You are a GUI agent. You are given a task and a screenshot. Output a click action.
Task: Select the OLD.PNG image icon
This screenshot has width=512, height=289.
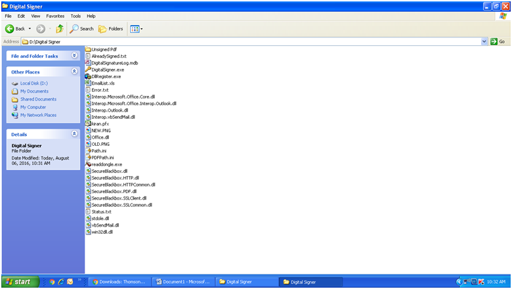88,144
